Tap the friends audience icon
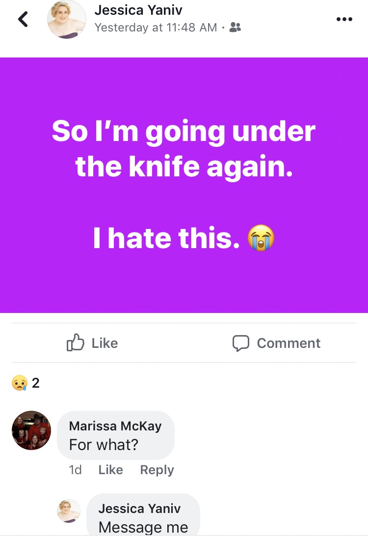Screen dimensions: 368x539 click(x=235, y=27)
